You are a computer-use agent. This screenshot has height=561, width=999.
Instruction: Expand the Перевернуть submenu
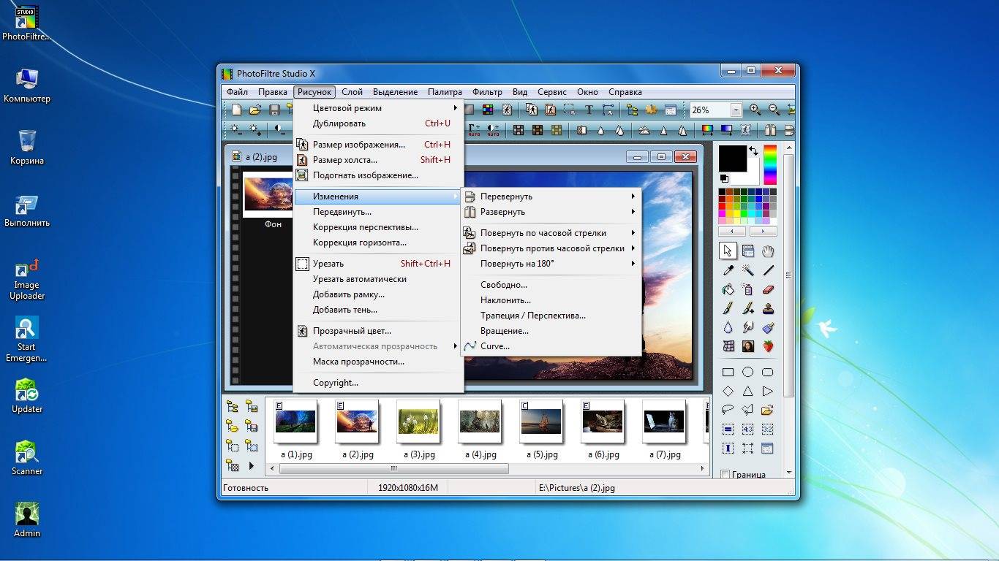point(551,196)
